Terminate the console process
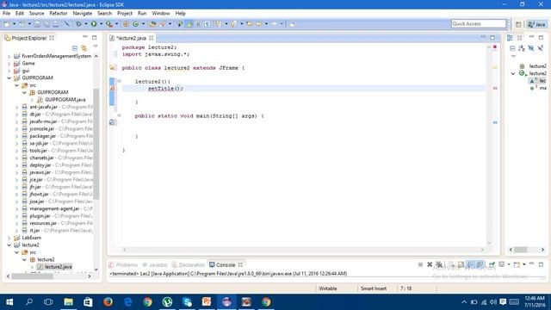 420,264
